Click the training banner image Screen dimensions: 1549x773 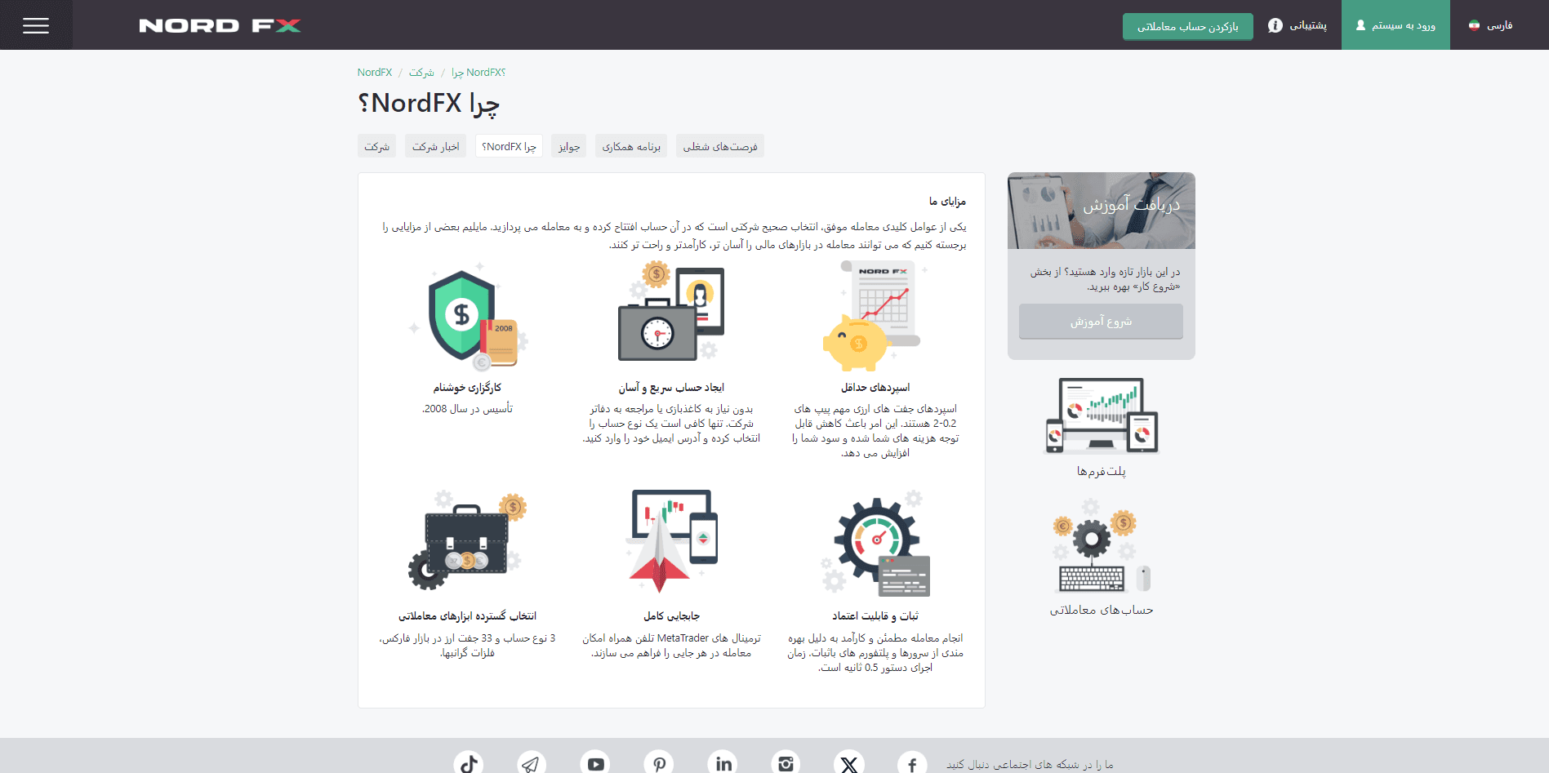coord(1102,211)
